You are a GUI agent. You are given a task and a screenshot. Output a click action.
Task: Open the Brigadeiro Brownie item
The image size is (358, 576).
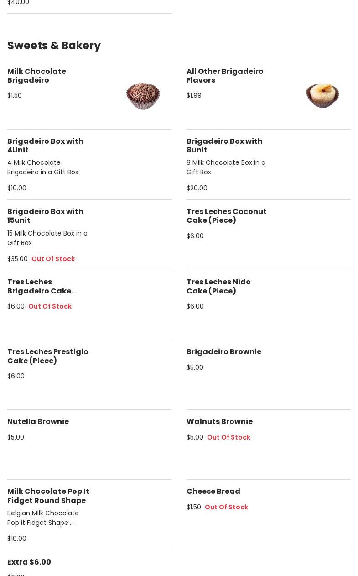click(224, 352)
